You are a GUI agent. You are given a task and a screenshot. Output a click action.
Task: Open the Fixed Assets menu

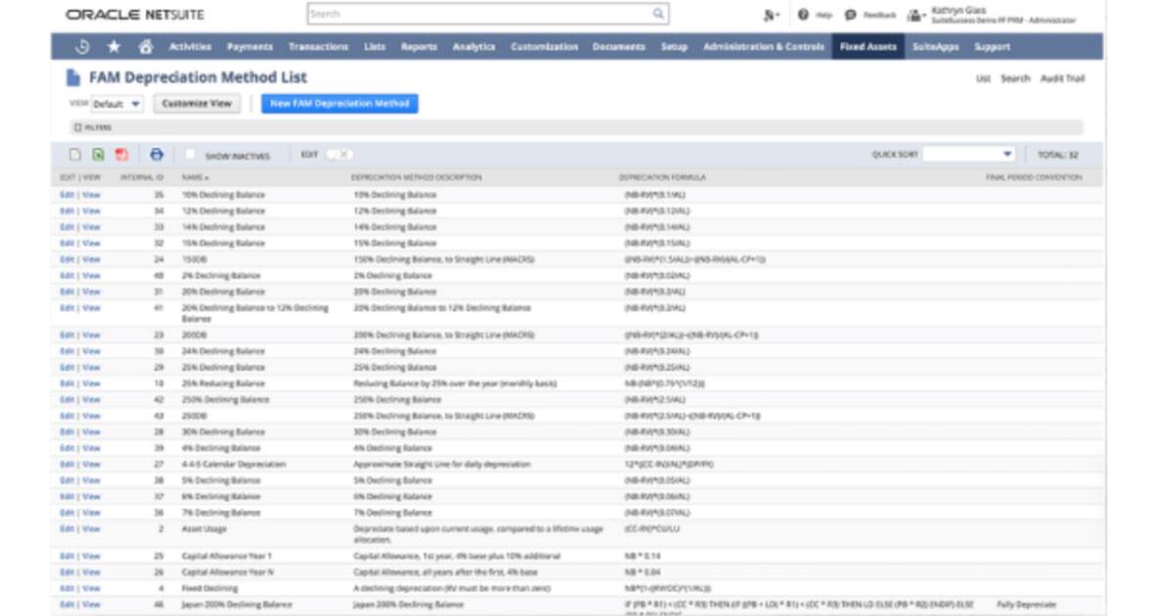coord(868,46)
